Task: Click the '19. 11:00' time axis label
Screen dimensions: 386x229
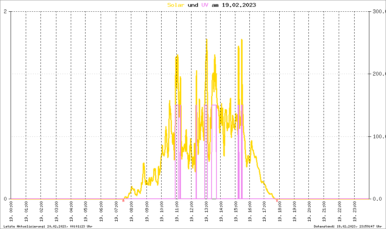Action: pyautogui.click(x=177, y=211)
